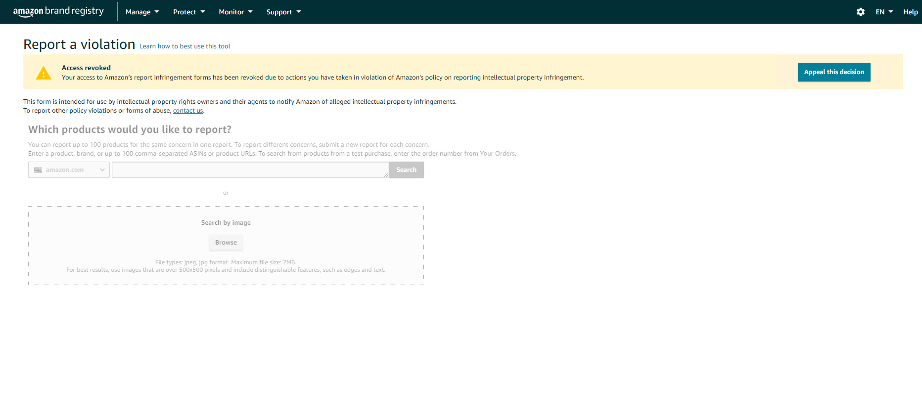Click the Access revoked heading

click(86, 68)
